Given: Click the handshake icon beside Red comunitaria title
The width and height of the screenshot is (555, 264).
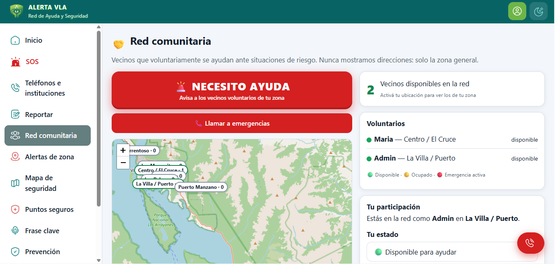Looking at the screenshot, I should 118,44.
